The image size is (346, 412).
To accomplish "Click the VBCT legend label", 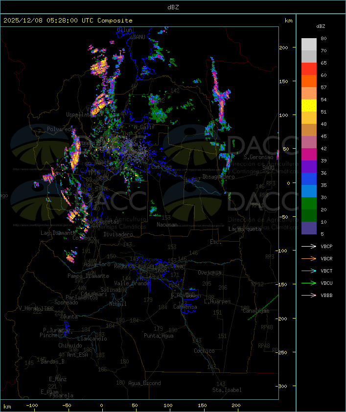I will pos(326,271).
